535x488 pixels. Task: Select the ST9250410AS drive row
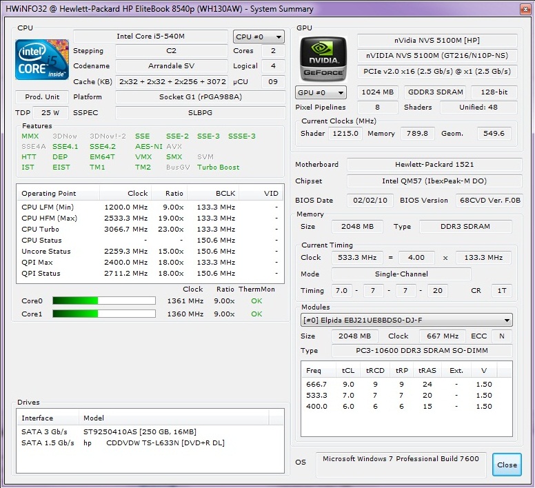click(150, 431)
